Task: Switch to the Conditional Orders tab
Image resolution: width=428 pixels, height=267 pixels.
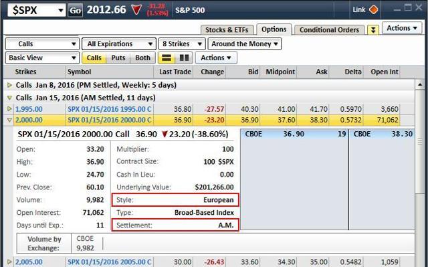Action: point(329,29)
